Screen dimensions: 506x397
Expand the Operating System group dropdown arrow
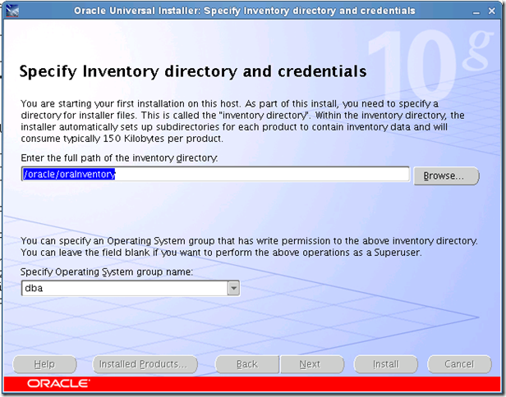pos(233,288)
